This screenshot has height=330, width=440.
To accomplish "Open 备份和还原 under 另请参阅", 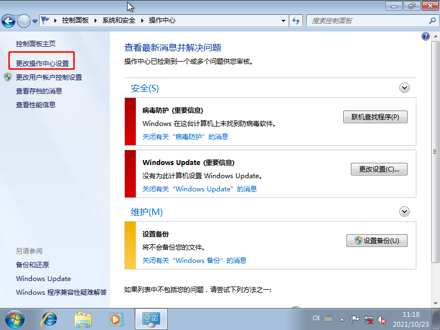I will (32, 265).
